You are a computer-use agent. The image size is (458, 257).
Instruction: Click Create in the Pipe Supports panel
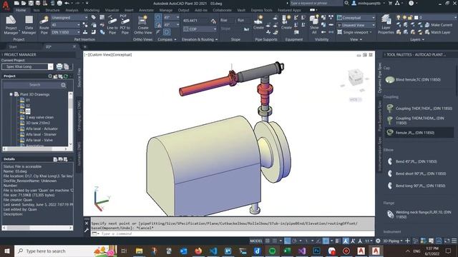(x=258, y=23)
